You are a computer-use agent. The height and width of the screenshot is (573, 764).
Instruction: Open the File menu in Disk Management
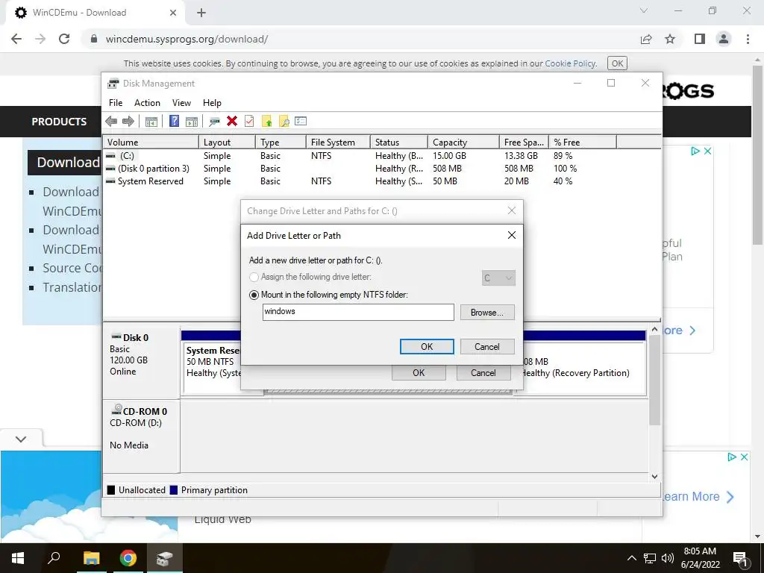tap(116, 103)
